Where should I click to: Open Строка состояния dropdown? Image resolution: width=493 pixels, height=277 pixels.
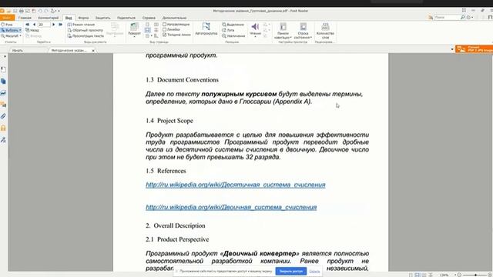click(303, 31)
